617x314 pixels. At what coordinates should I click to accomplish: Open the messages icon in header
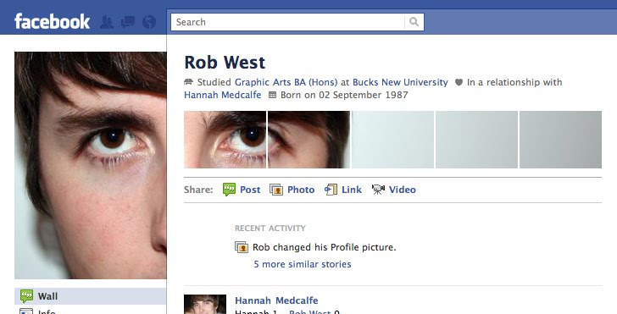(x=128, y=22)
